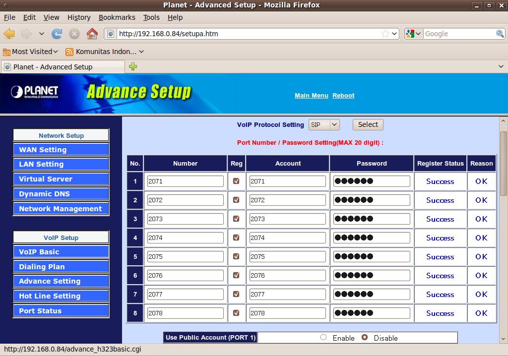
Task: Click the Number field for port 3
Action: [x=185, y=219]
